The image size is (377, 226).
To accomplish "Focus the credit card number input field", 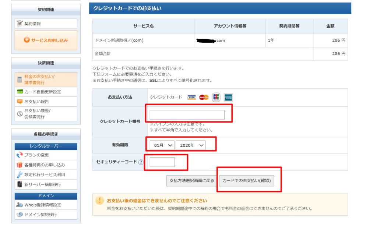I will (x=187, y=115).
